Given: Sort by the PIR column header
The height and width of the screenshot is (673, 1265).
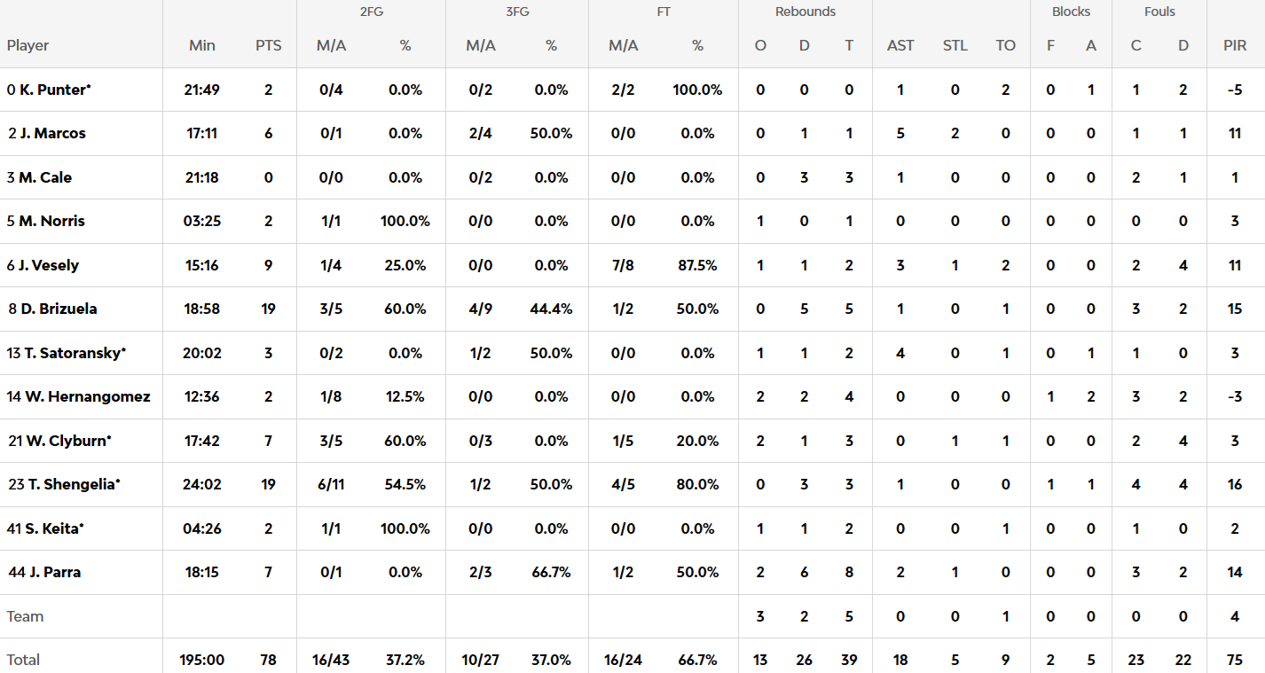Looking at the screenshot, I should (x=1235, y=45).
